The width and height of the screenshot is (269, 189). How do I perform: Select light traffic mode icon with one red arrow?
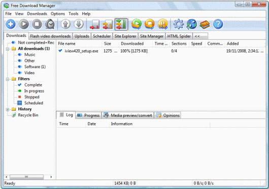[x=94, y=24]
